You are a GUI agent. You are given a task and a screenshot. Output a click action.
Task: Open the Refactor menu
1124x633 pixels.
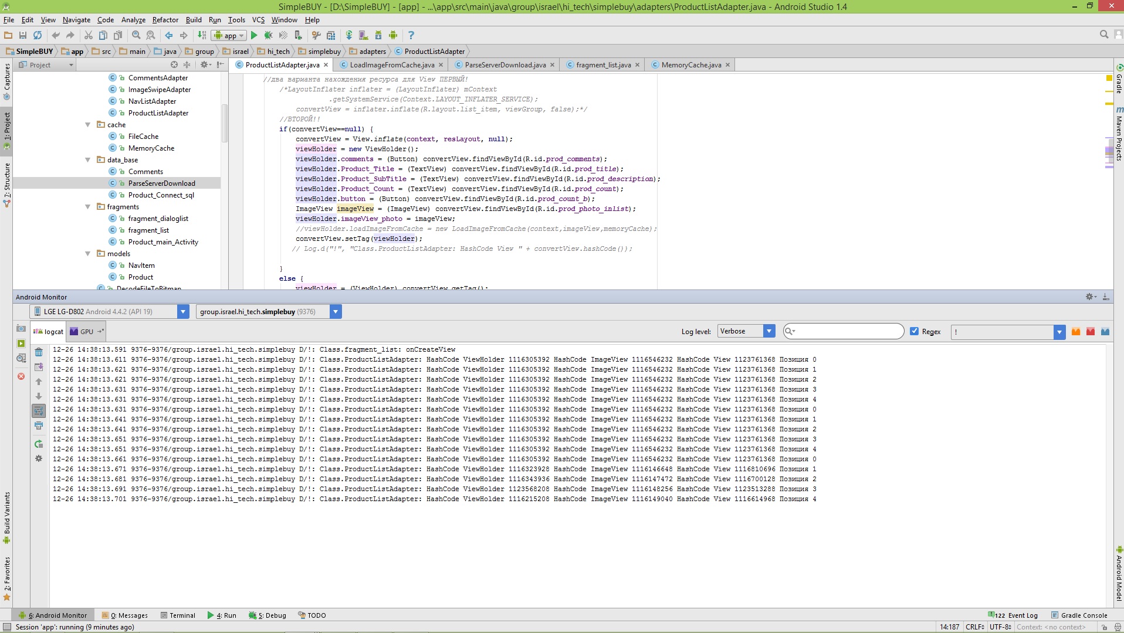(165, 19)
